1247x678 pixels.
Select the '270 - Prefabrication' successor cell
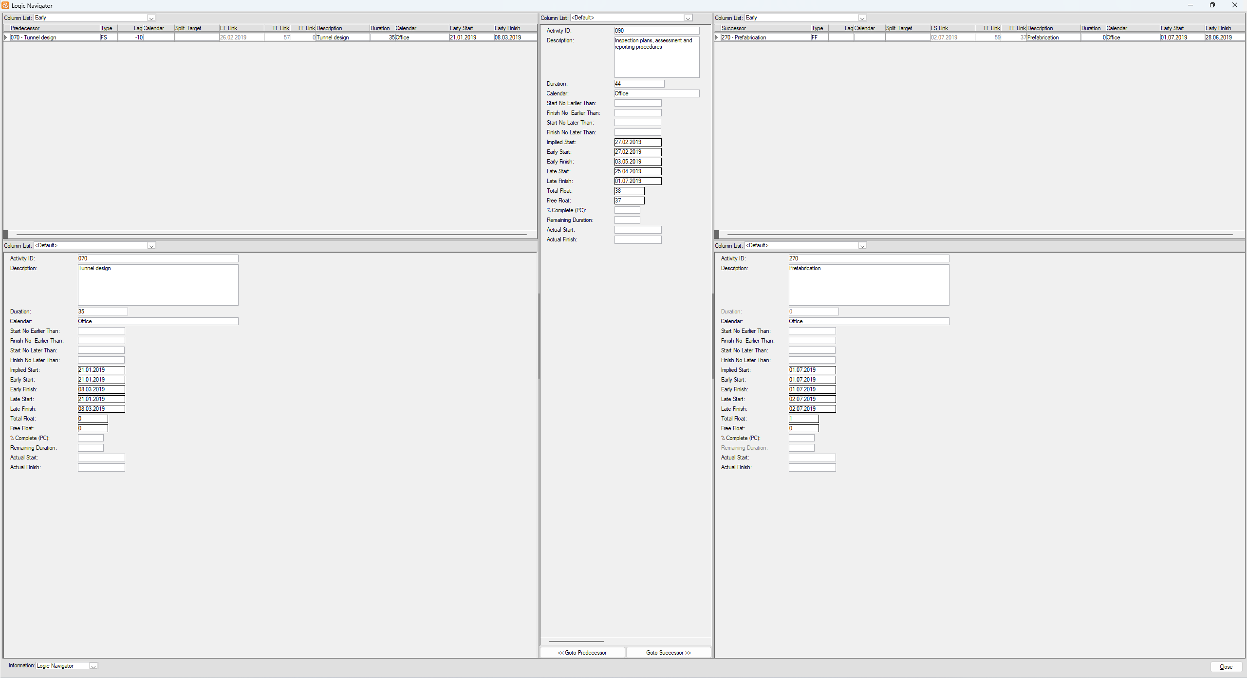pos(765,37)
